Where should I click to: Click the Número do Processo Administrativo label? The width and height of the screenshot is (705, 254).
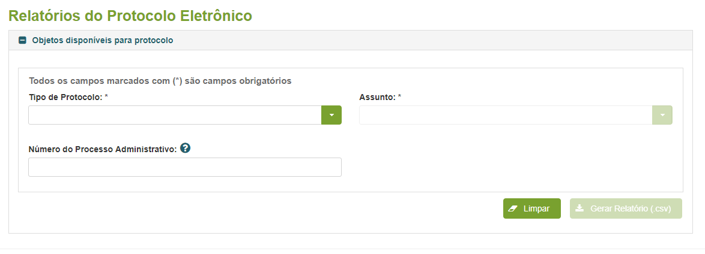point(102,149)
